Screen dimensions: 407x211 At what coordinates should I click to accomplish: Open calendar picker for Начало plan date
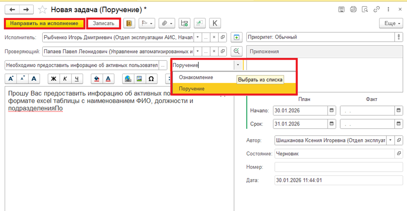(x=331, y=110)
